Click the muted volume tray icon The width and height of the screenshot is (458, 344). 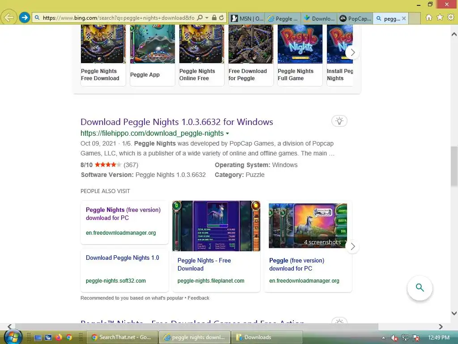[x=394, y=338]
